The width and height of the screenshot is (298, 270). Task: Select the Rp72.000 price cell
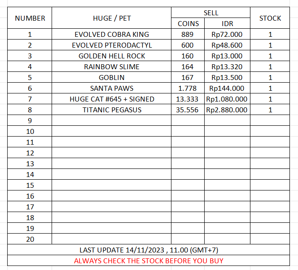(227, 34)
